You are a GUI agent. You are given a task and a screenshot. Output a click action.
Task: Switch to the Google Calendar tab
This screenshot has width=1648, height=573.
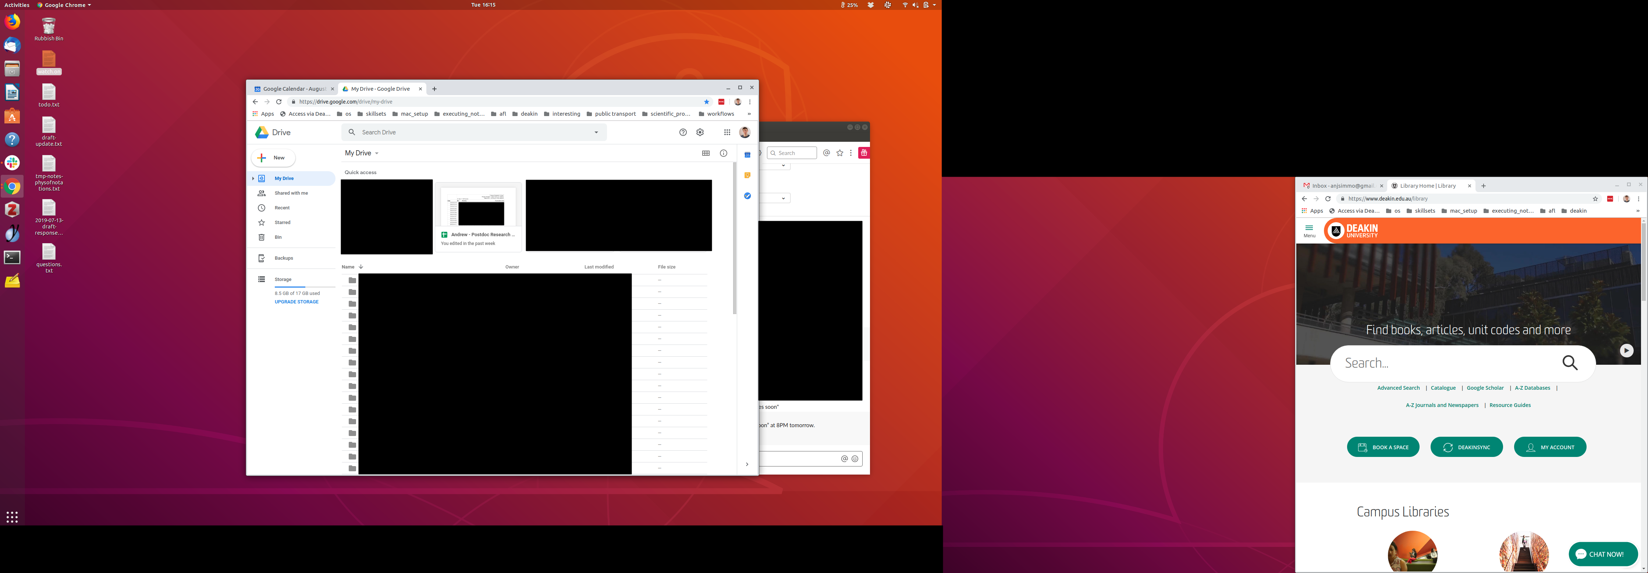pos(294,89)
